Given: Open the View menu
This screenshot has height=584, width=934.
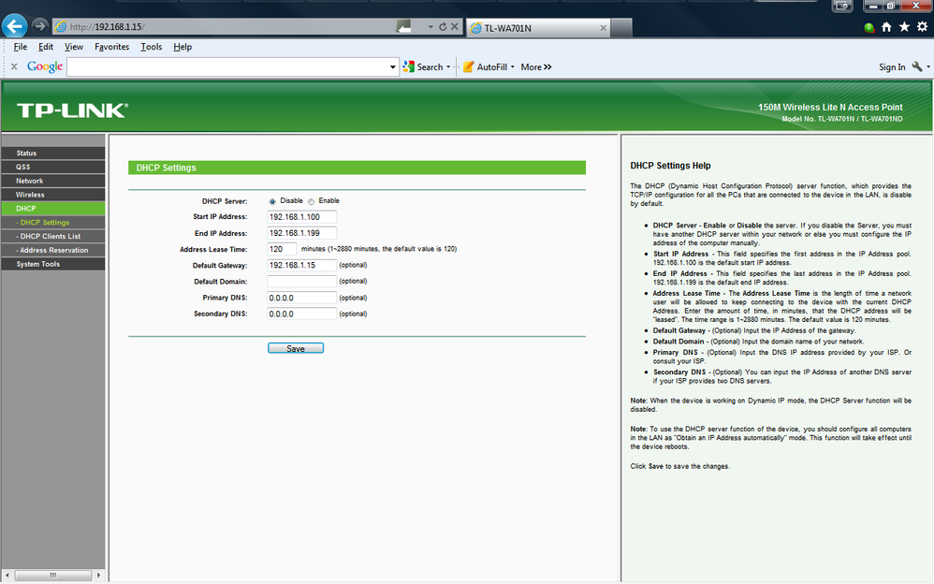Looking at the screenshot, I should click(74, 47).
